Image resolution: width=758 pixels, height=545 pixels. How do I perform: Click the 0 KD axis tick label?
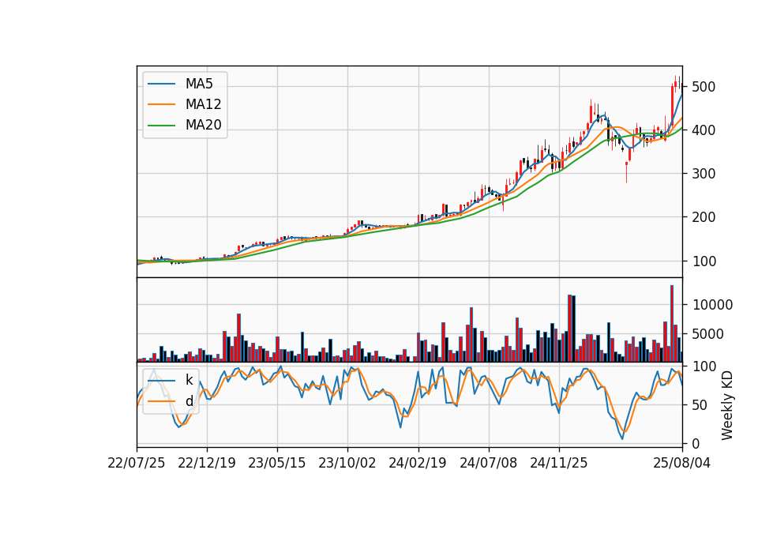click(x=696, y=443)
